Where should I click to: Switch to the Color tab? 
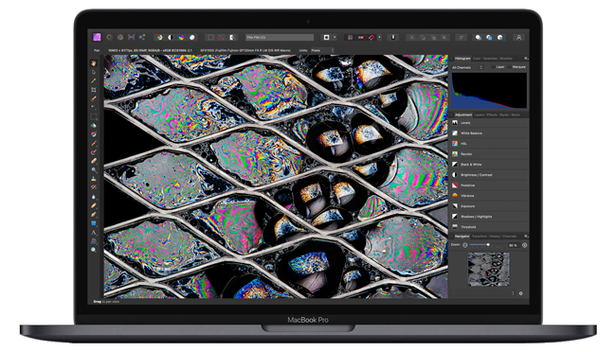pos(477,59)
